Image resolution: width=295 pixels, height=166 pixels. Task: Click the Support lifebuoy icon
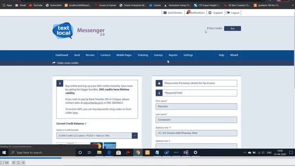210,12
